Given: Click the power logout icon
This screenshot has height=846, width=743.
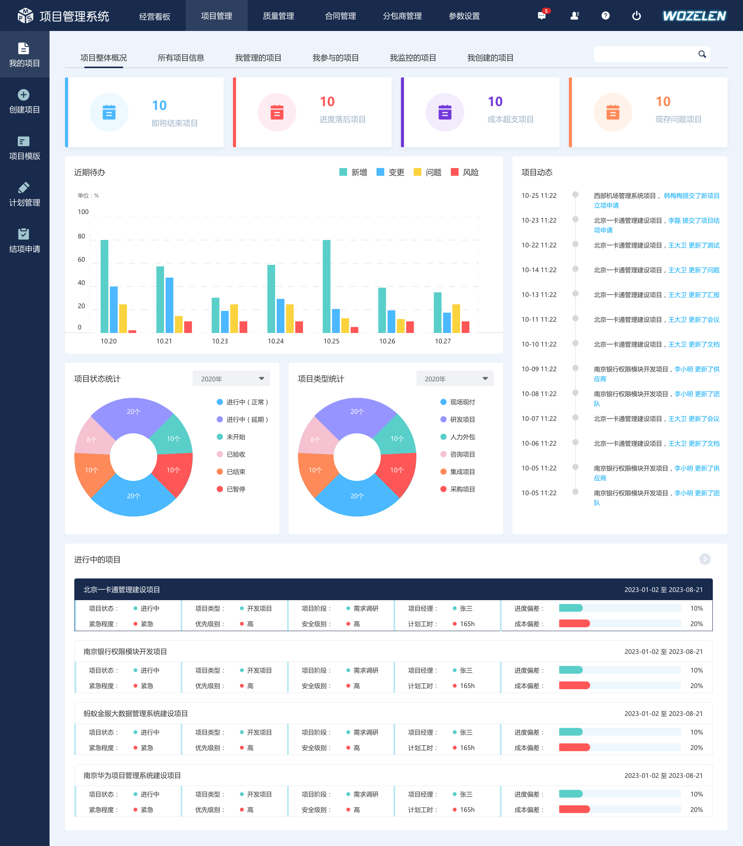Looking at the screenshot, I should 636,16.
